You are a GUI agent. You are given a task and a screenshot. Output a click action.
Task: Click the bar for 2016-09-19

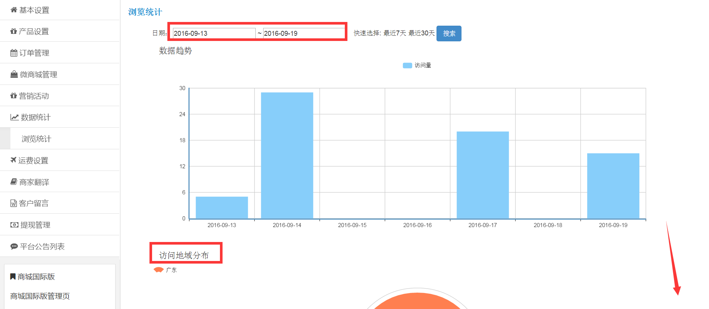click(613, 186)
